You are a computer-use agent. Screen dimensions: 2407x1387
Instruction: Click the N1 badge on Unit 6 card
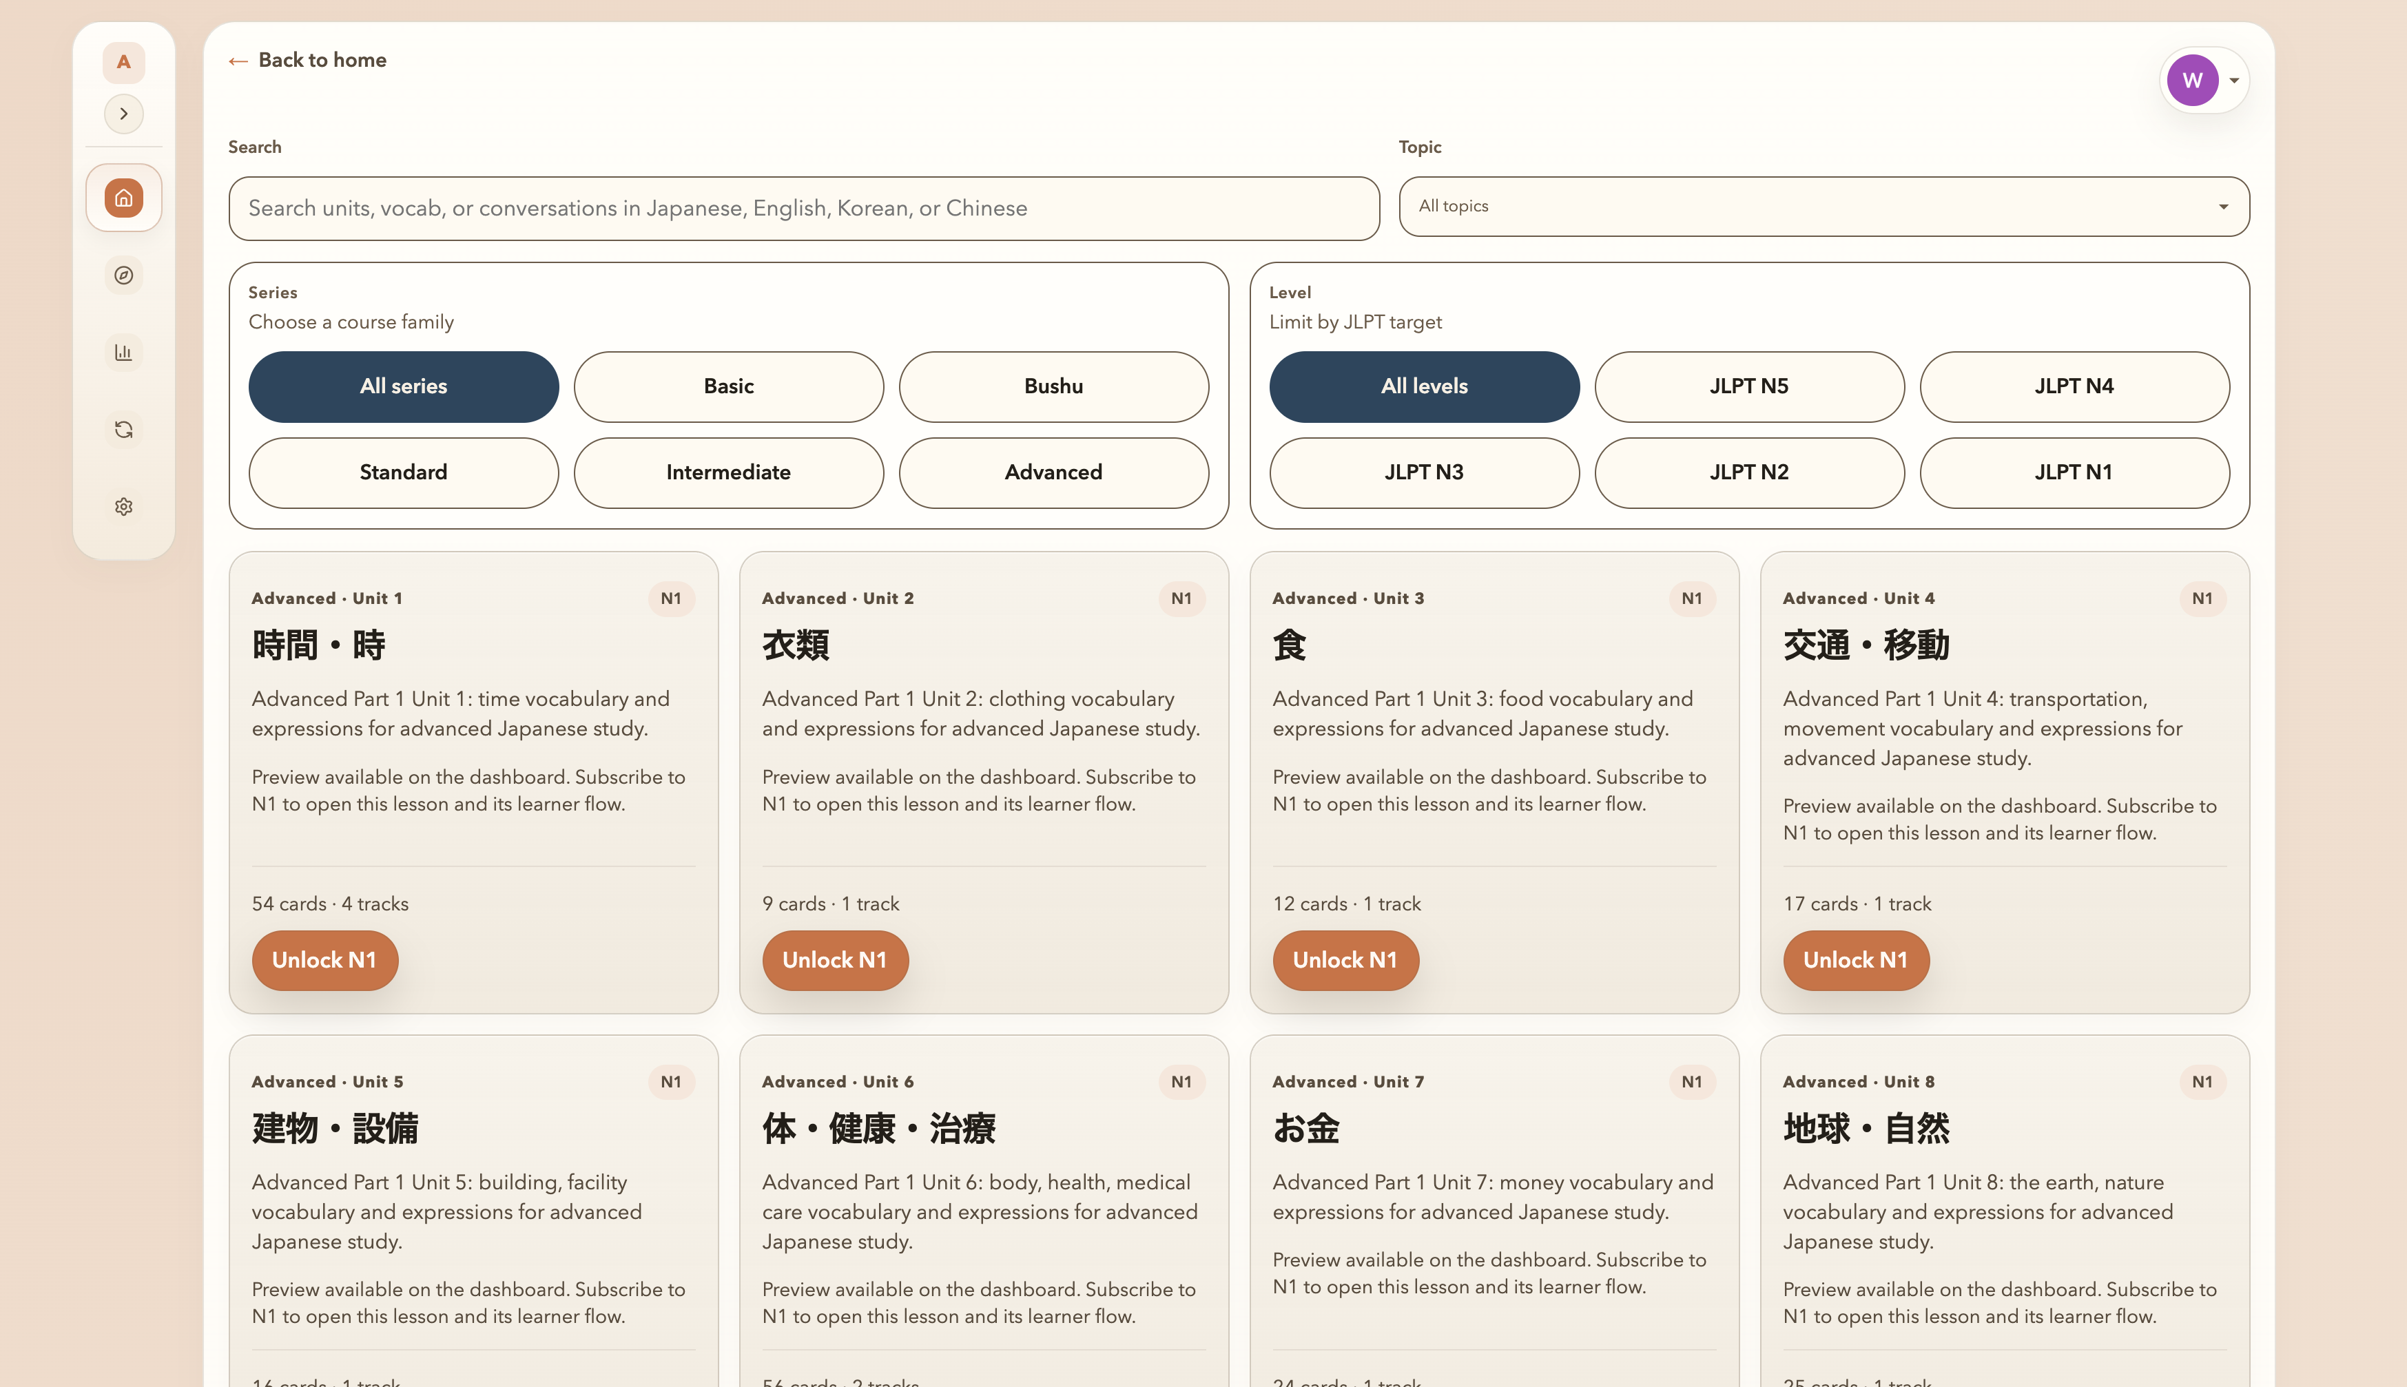tap(1181, 1082)
